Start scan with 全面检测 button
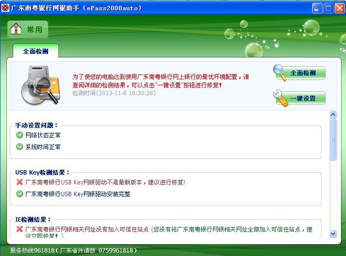346x256 pixels. [300, 73]
